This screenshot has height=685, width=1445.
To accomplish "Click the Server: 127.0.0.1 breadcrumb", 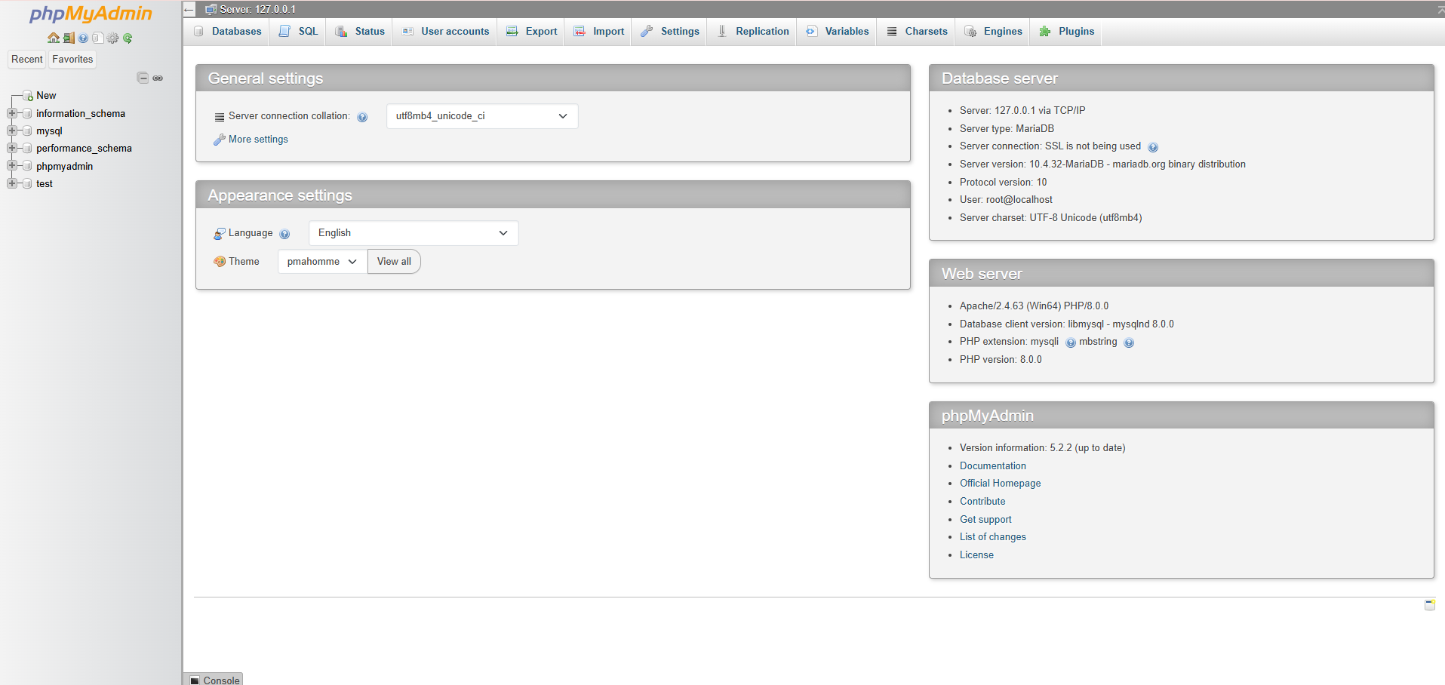I will point(258,10).
